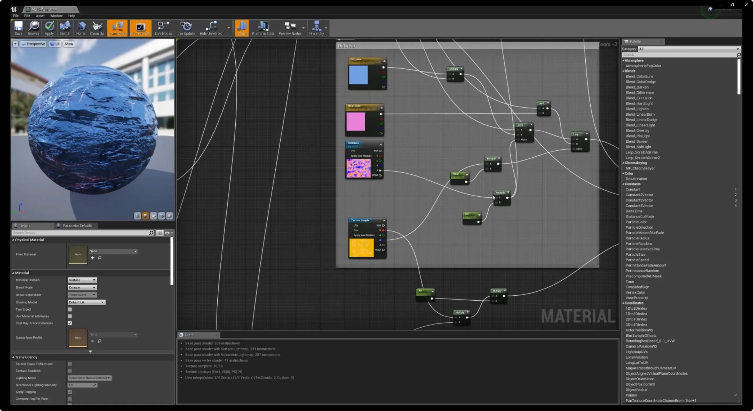Toggle Cast Ray Traced Shadows
Image resolution: width=753 pixels, height=411 pixels.
pyautogui.click(x=70, y=324)
